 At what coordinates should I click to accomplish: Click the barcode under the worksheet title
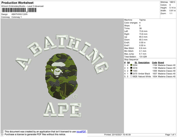(x=19, y=10)
